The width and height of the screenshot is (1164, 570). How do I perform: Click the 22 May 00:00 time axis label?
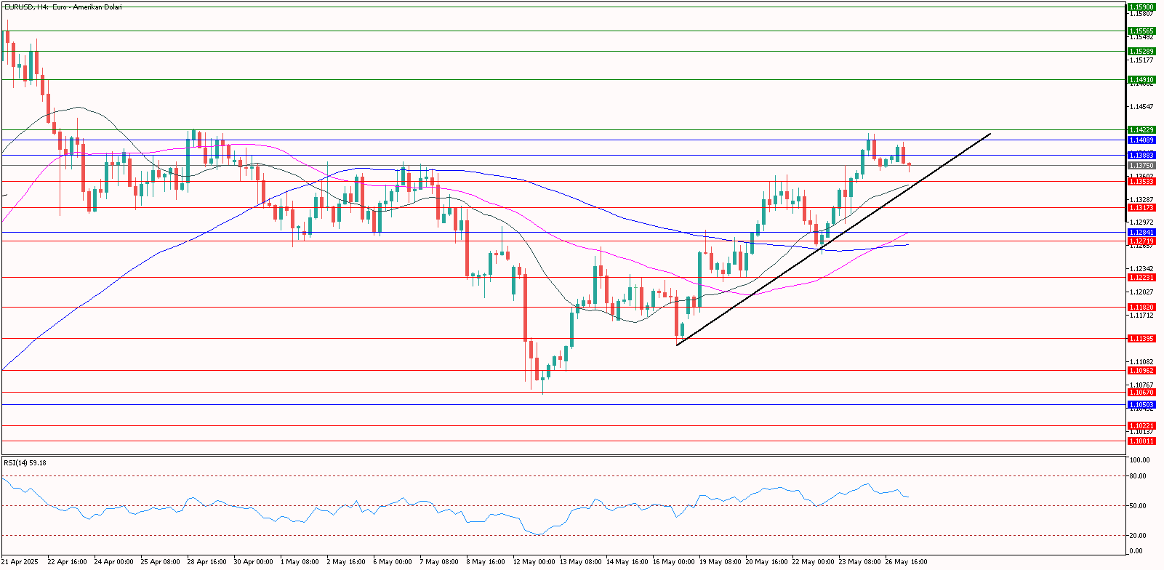coord(813,562)
